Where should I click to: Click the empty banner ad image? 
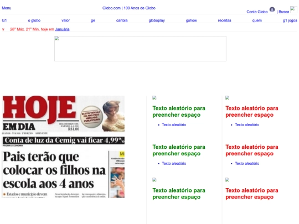point(140,49)
